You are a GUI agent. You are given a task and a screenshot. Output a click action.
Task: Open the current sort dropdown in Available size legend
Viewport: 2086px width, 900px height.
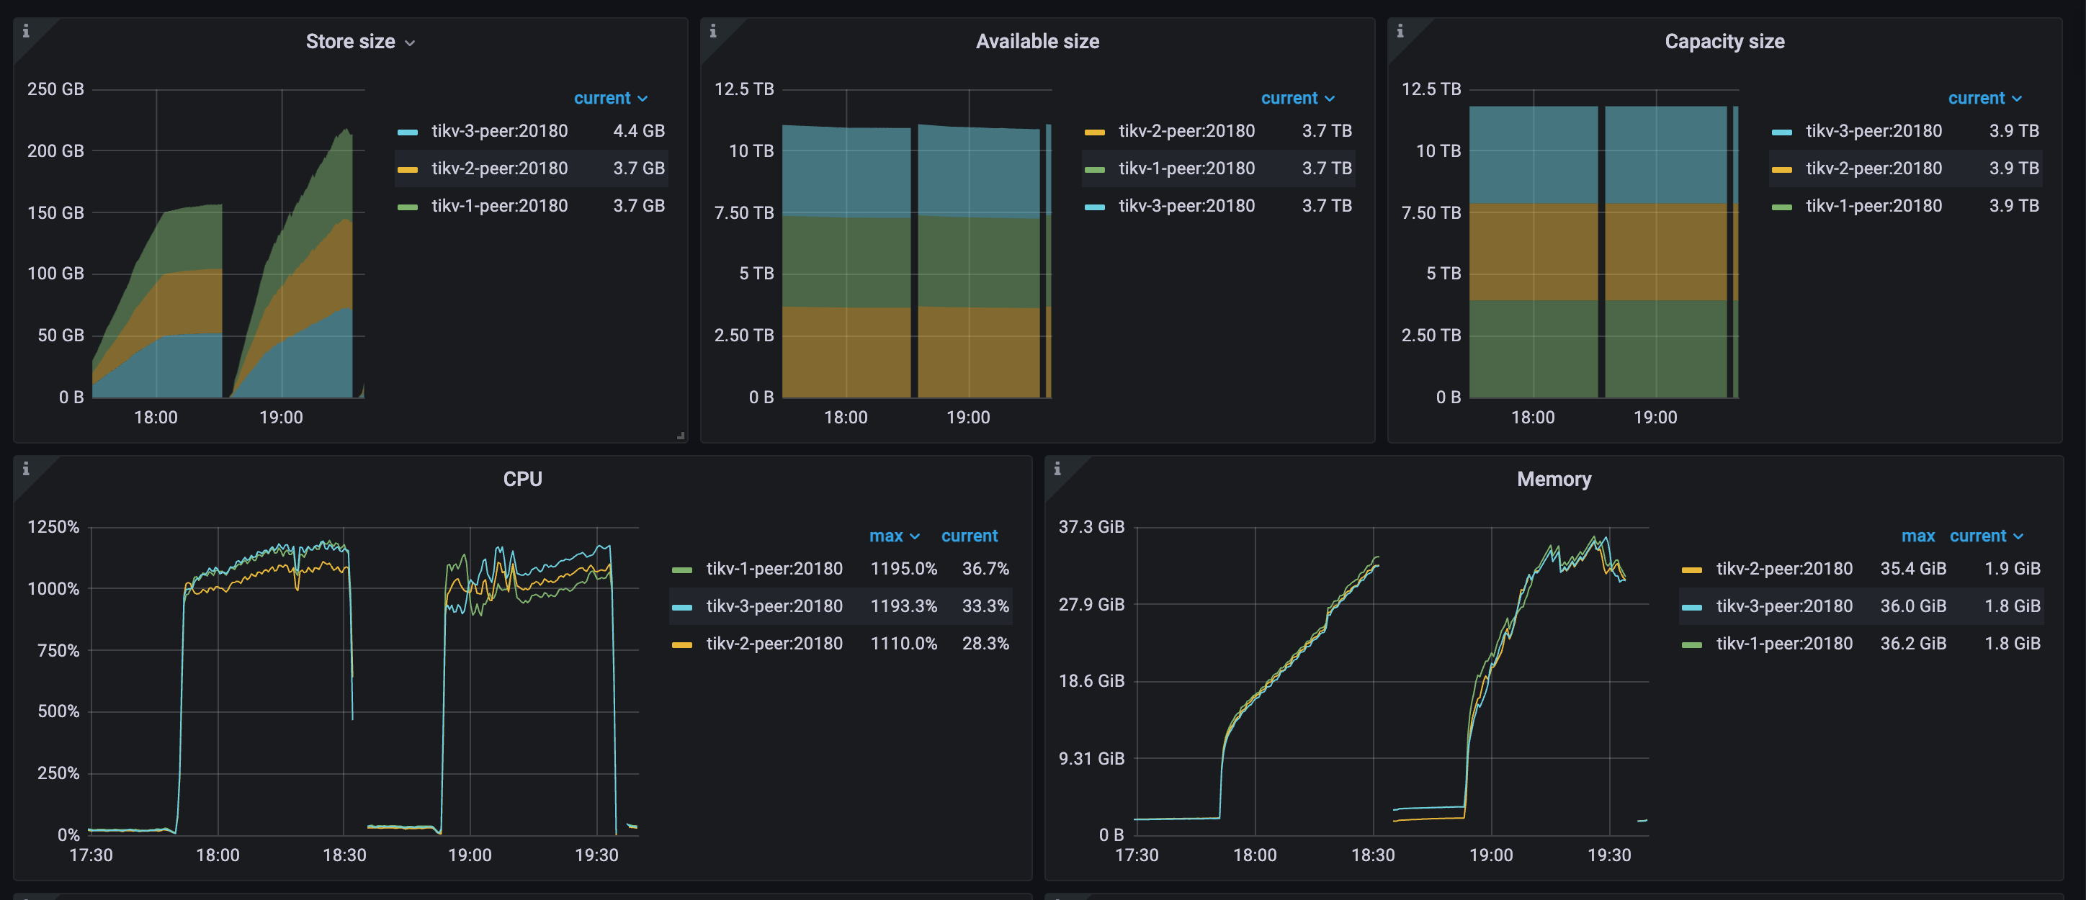[1297, 98]
